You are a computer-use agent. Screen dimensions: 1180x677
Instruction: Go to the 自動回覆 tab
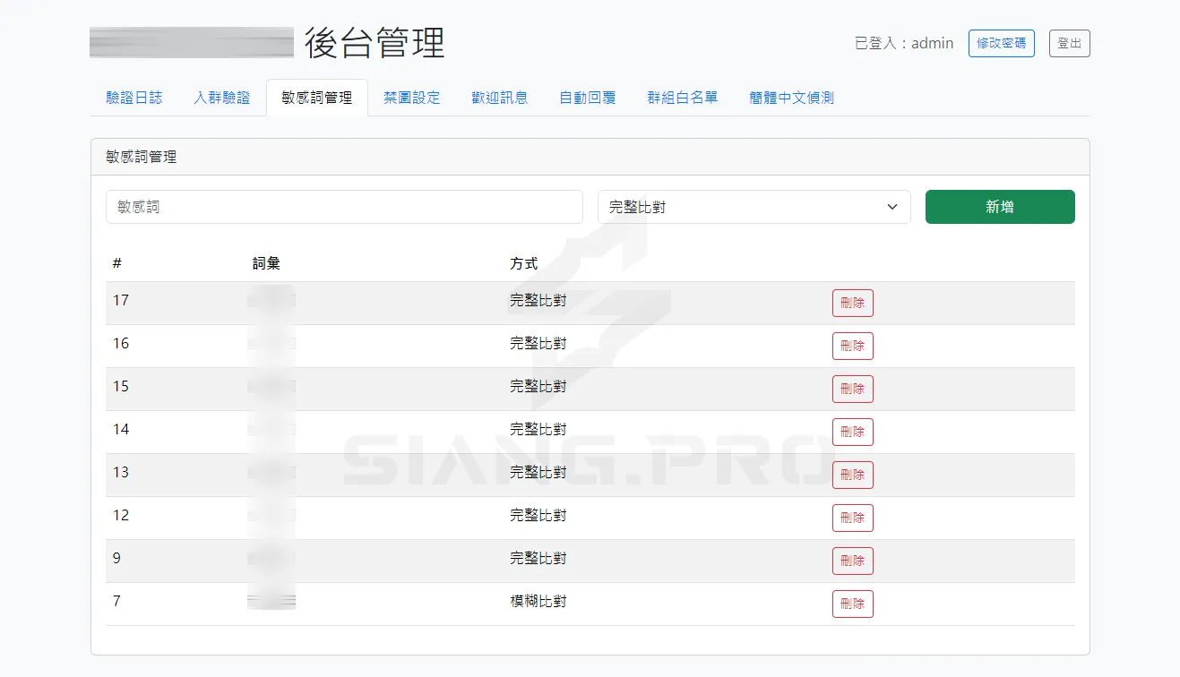(x=586, y=99)
